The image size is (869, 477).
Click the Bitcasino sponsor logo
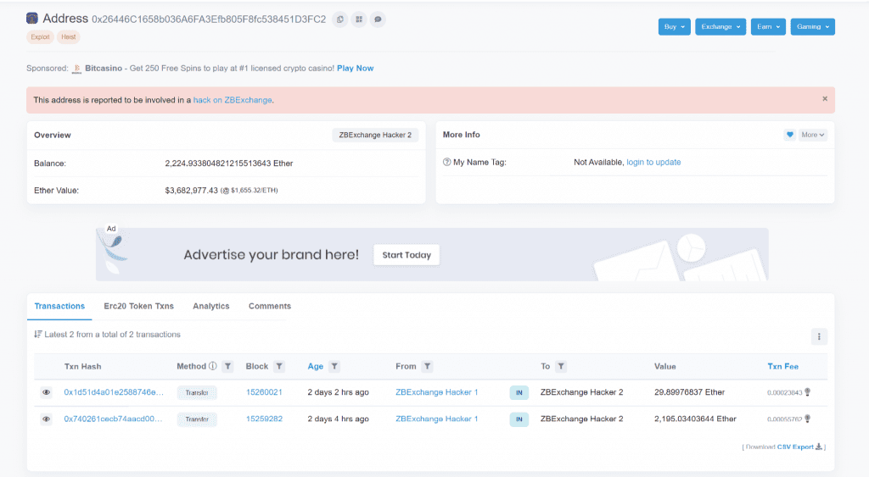pyautogui.click(x=76, y=69)
